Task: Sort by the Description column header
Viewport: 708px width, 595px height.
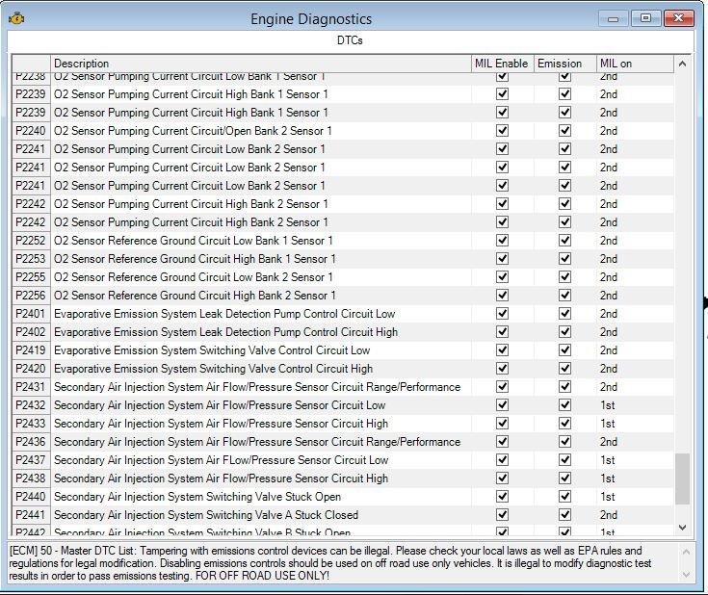Action: point(261,64)
